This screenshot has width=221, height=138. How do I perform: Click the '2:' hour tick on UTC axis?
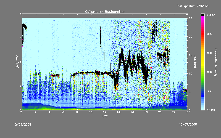[x=36, y=112]
